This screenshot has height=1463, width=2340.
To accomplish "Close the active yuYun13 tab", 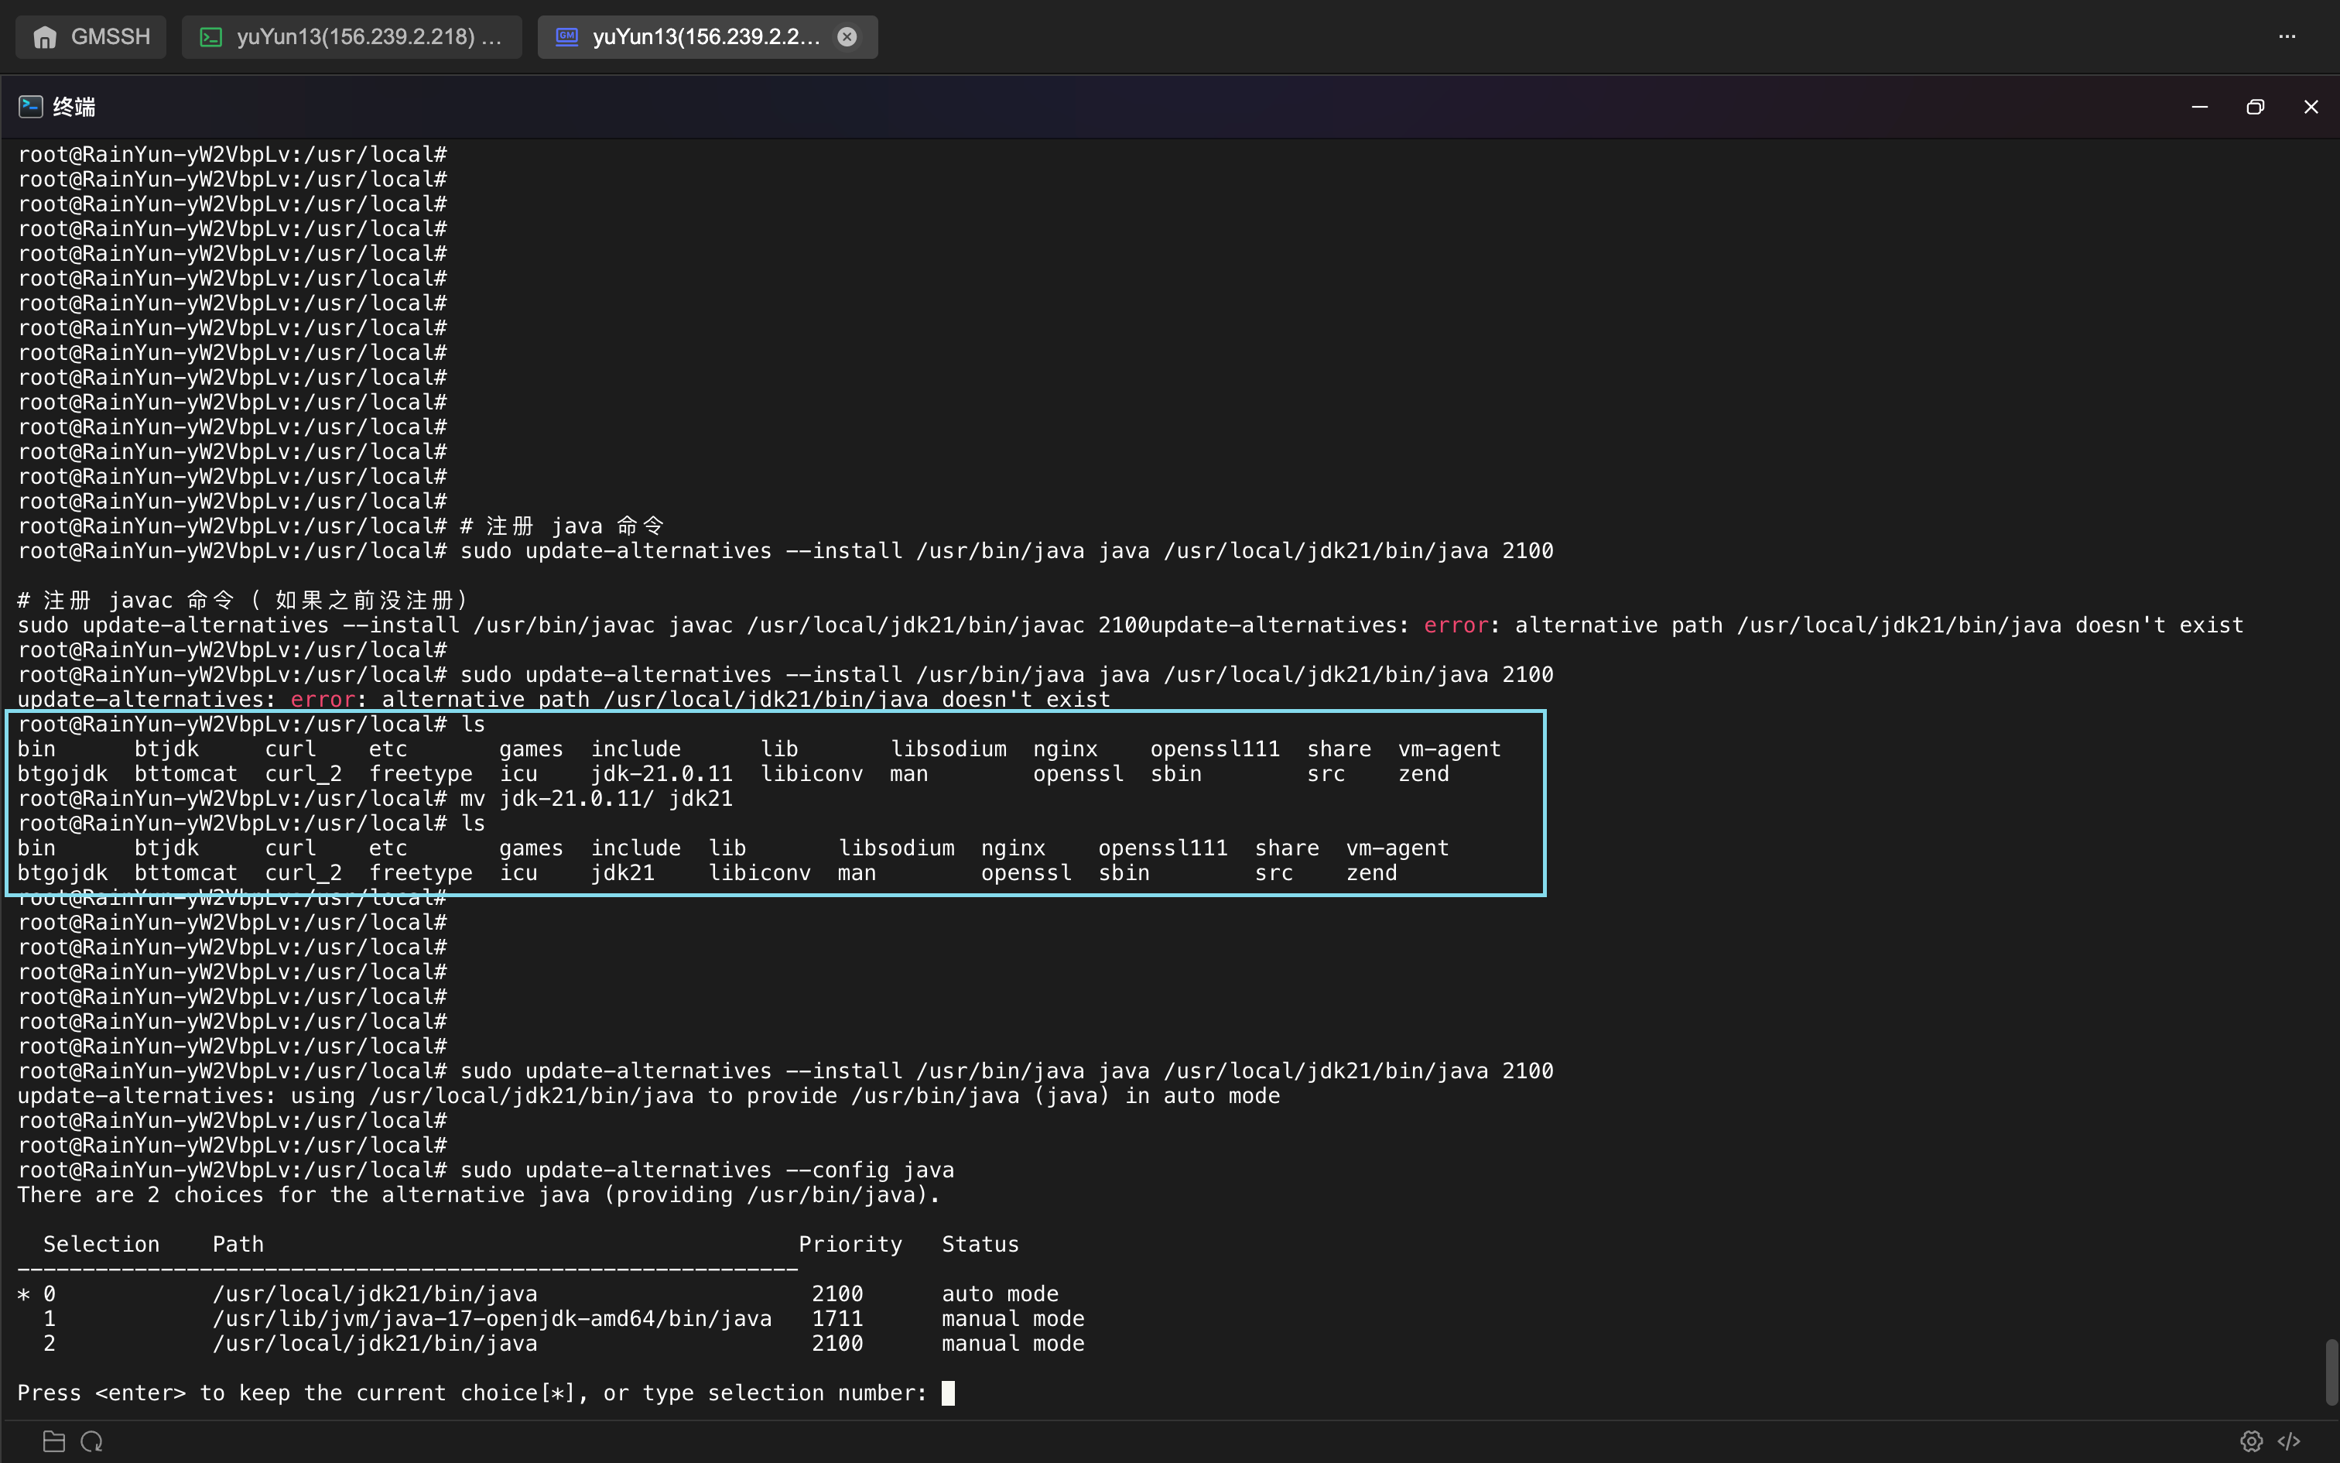I will tap(847, 37).
